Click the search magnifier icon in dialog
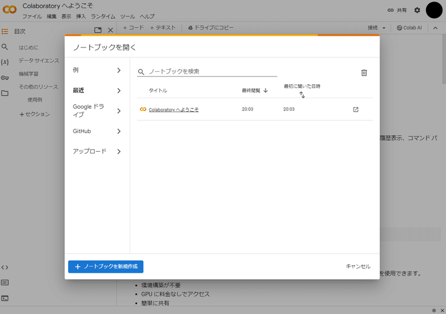 pyautogui.click(x=141, y=72)
